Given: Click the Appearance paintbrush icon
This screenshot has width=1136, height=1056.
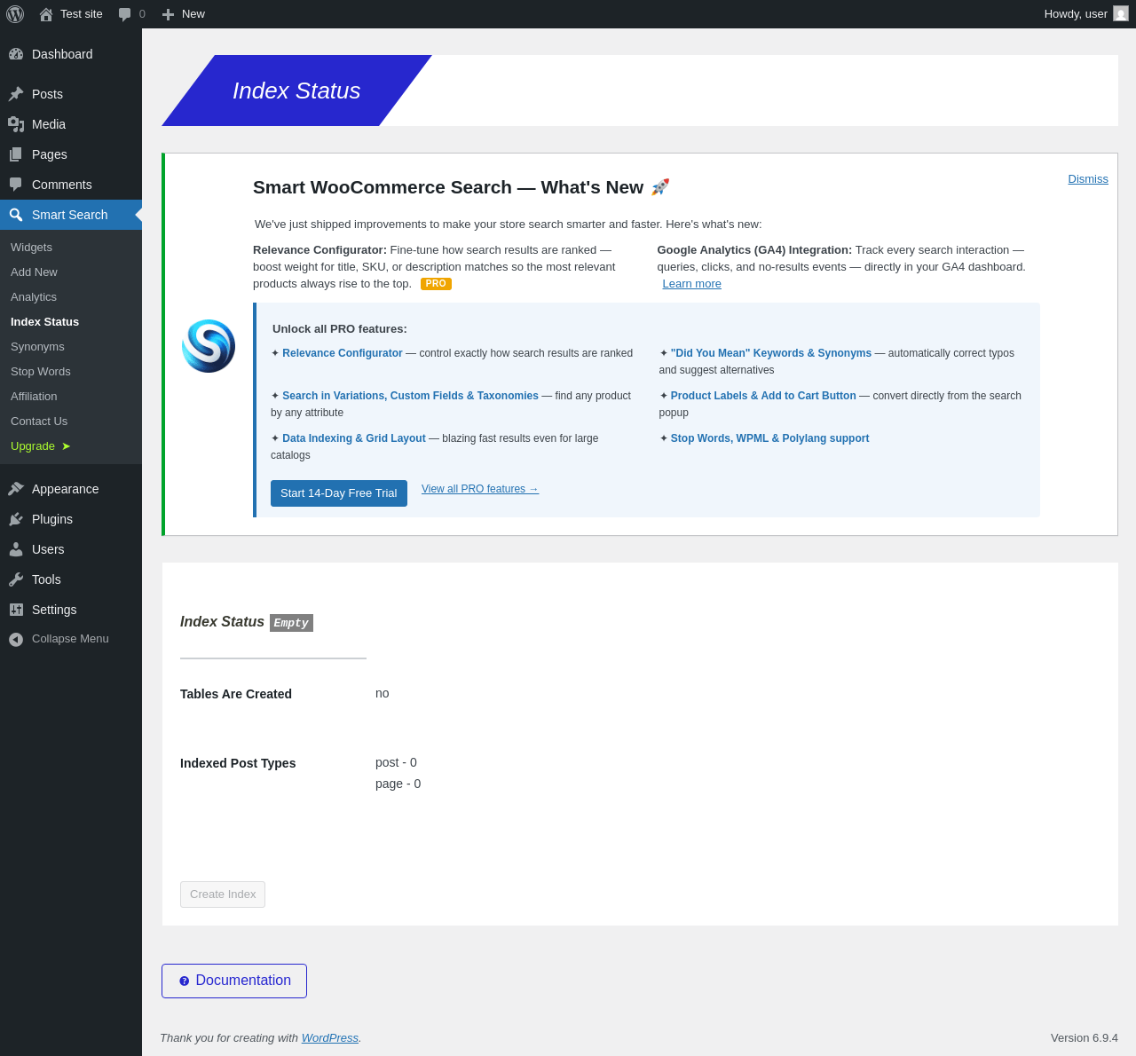Looking at the screenshot, I should coord(16,489).
